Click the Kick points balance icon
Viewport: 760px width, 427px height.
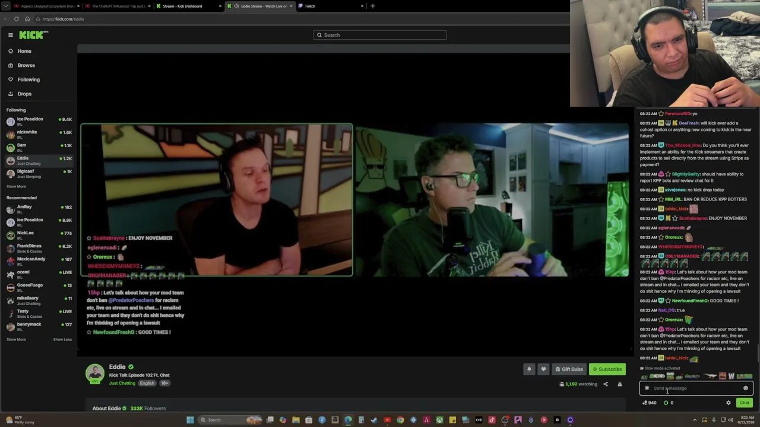click(x=650, y=403)
